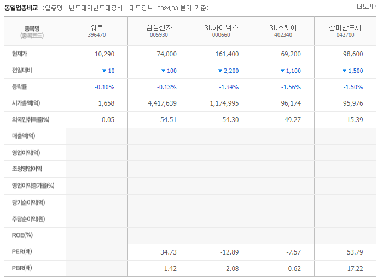This screenshot has height=277, width=377.
Task: Click the PBR value 0.62
Action: pyautogui.click(x=294, y=269)
